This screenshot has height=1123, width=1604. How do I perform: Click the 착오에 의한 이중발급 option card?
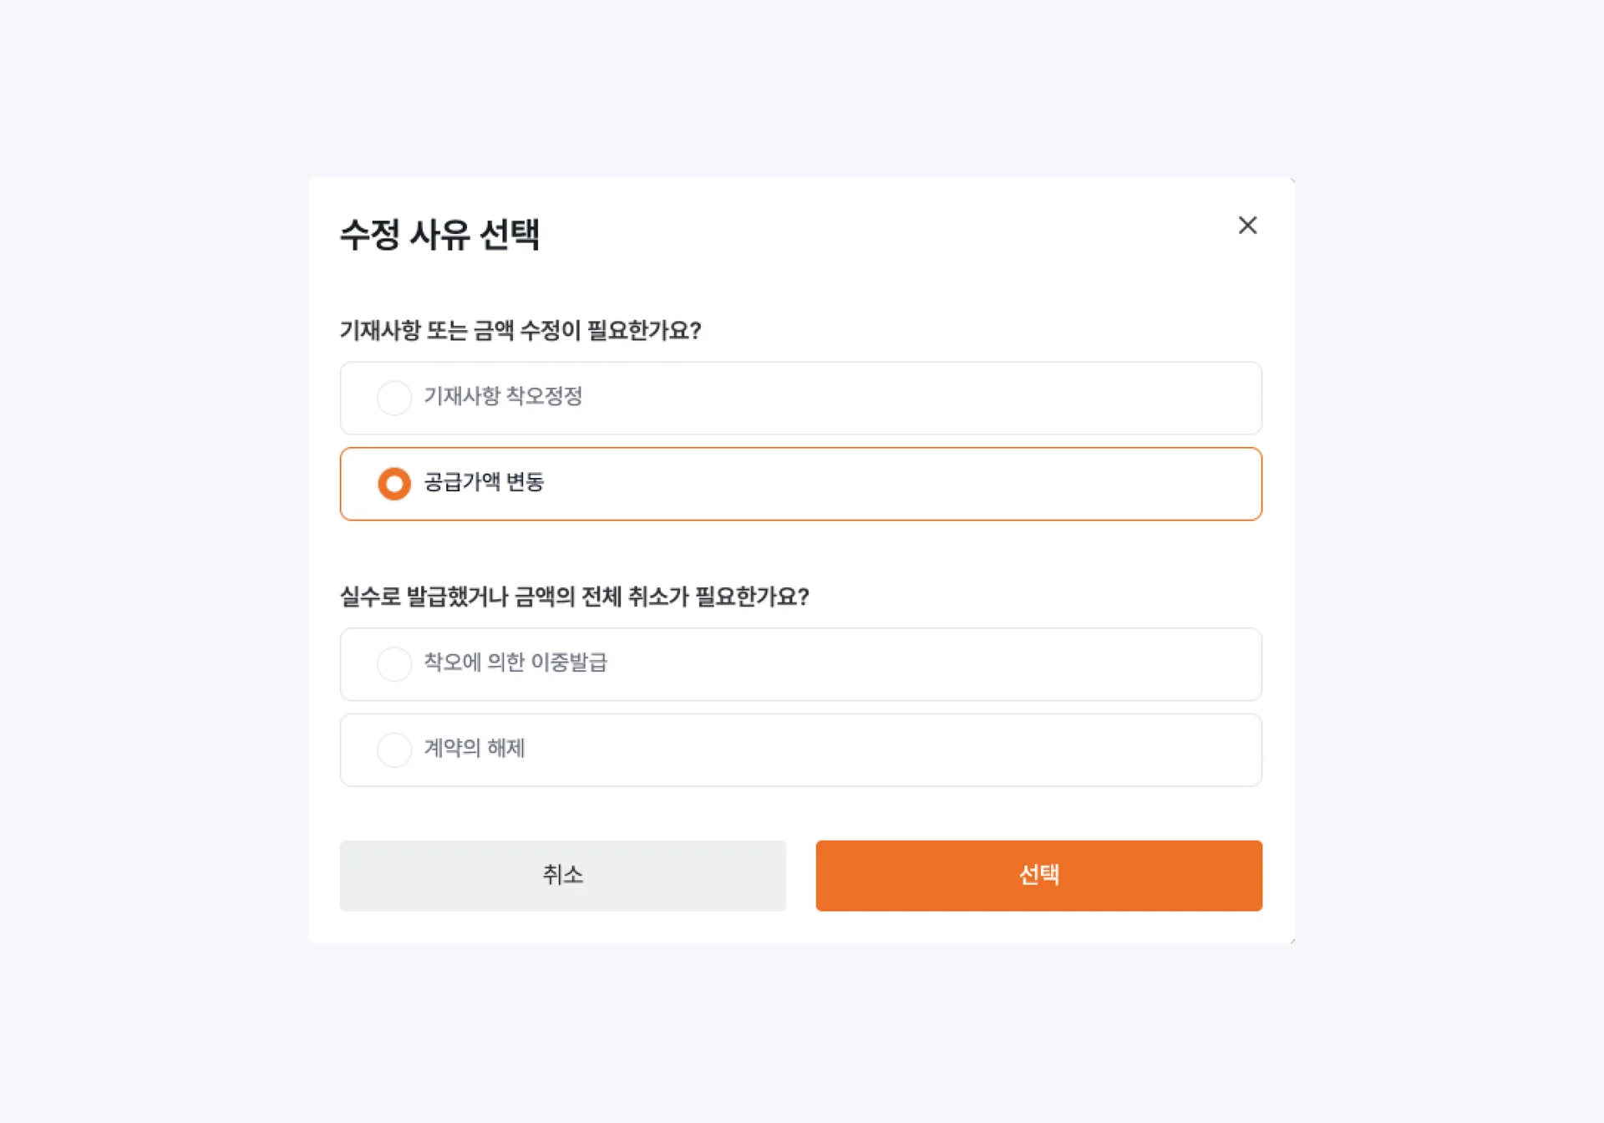(x=800, y=663)
